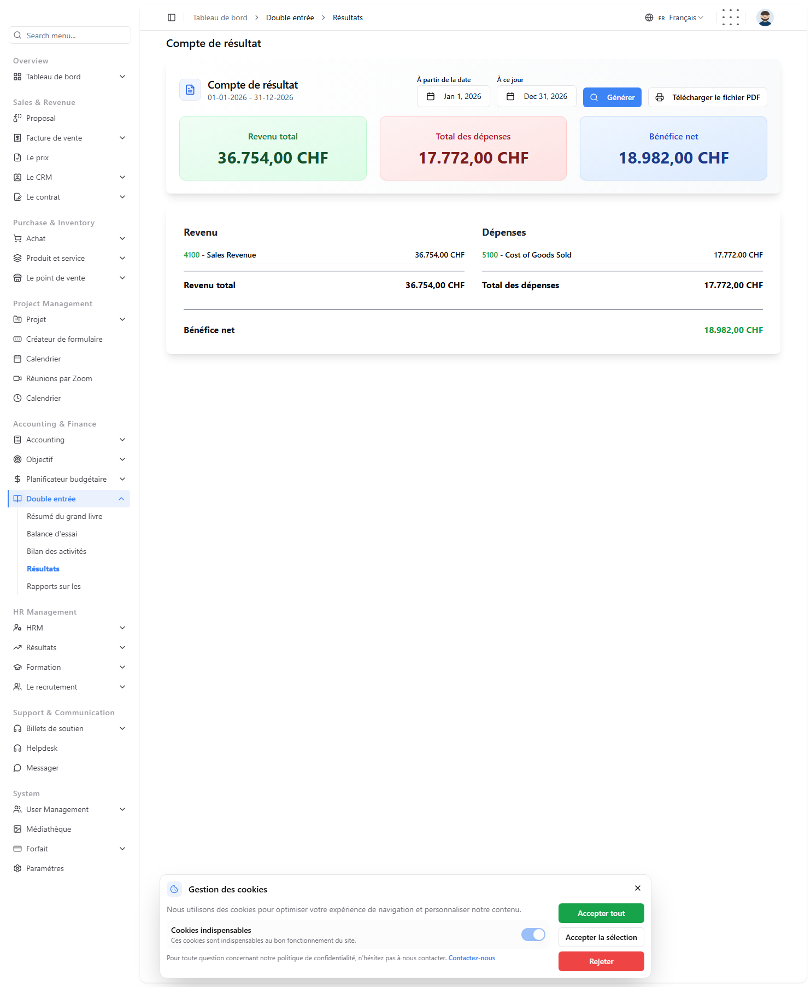Open the Français language dropdown
Viewport: 811px width, 987px height.
coord(675,17)
